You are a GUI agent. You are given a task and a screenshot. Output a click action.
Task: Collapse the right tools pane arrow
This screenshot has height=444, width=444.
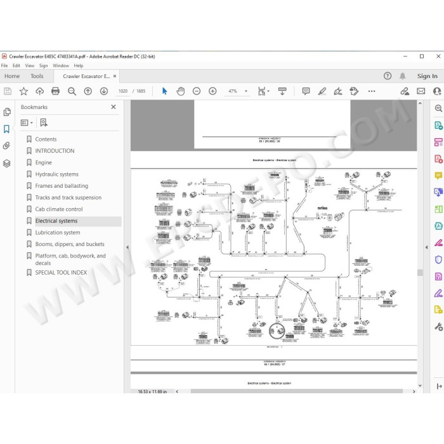coord(426,247)
